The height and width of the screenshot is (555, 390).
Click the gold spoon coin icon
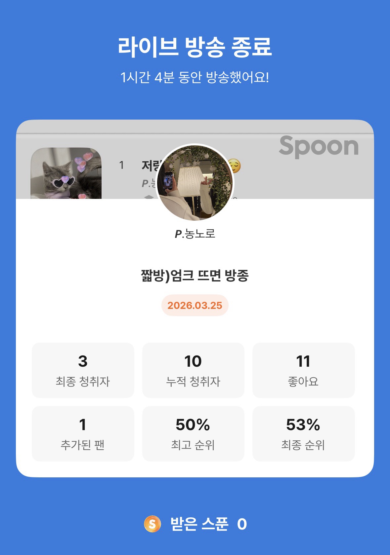click(x=152, y=524)
